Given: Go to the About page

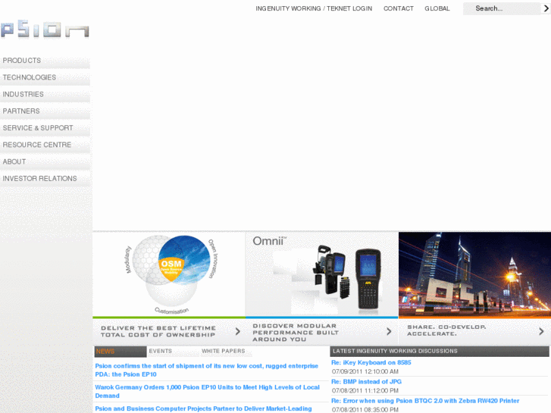Looking at the screenshot, I should [x=45, y=162].
